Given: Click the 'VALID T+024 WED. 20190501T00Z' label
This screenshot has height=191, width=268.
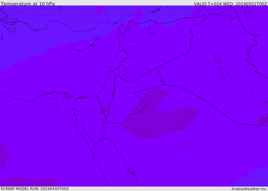Looking at the screenshot, I should click(x=230, y=4).
